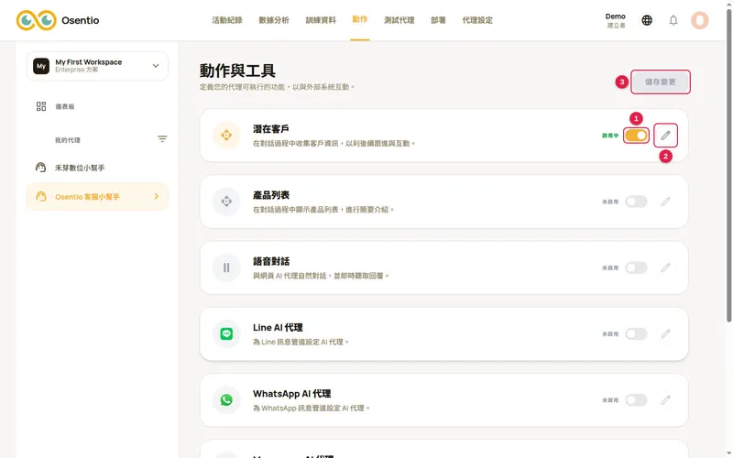
Task: Click the 語音對話 card title
Action: (270, 261)
